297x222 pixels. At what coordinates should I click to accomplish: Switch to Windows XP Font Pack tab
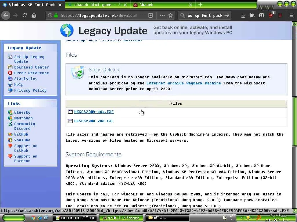32,5
